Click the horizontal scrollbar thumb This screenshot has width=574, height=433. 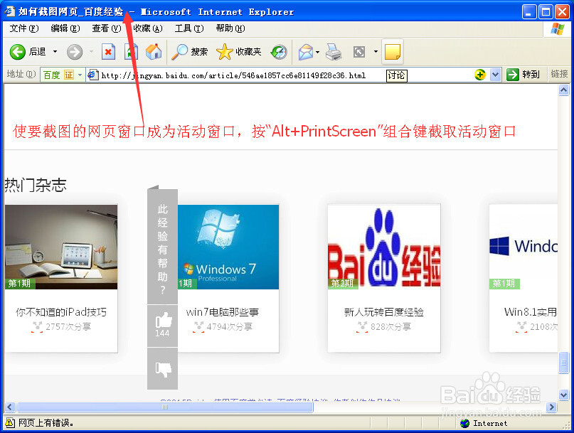click(165, 407)
